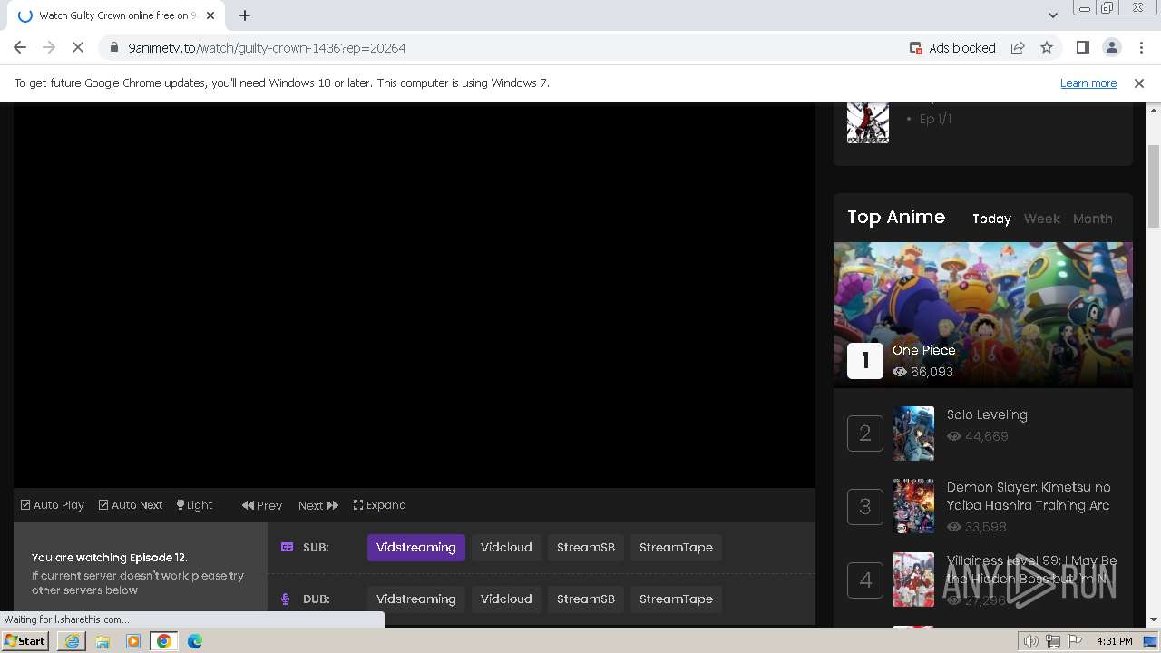1161x653 pixels.
Task: Go back with browser back arrow
Action: [20, 48]
